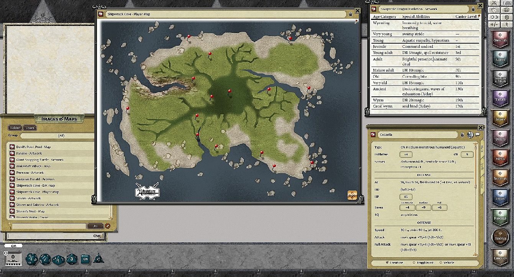This screenshot has width=514, height=277.
Task: Switch to the Spells tab of Cecaelia
Action: 482,167
